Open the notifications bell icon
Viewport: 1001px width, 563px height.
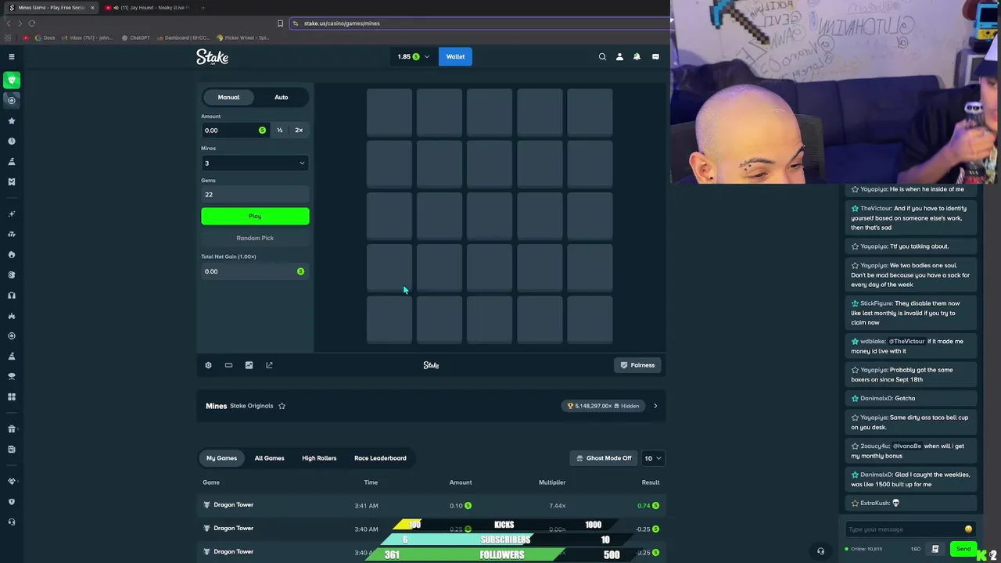click(x=637, y=56)
